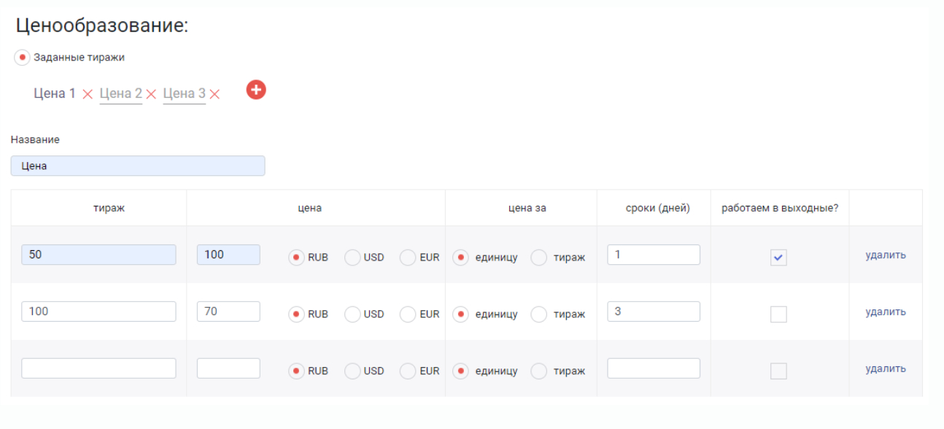Click удалить for the 100 тираж row

click(886, 312)
